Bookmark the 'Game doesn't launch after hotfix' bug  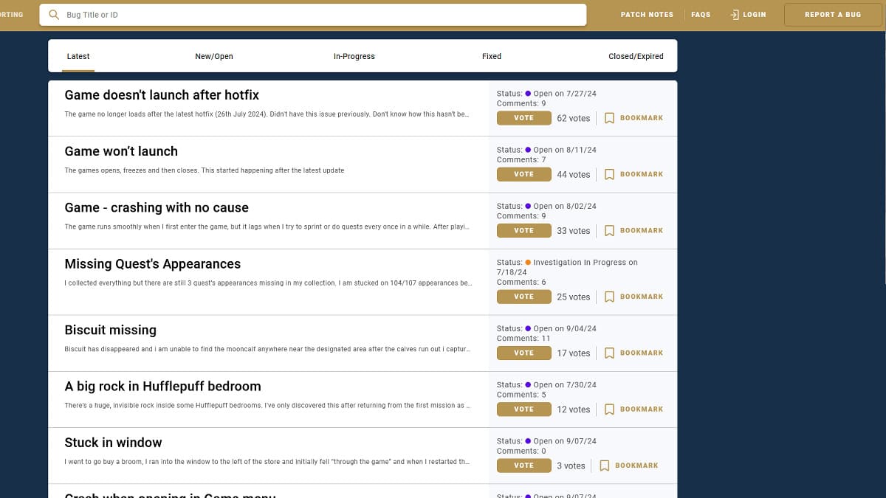point(633,117)
